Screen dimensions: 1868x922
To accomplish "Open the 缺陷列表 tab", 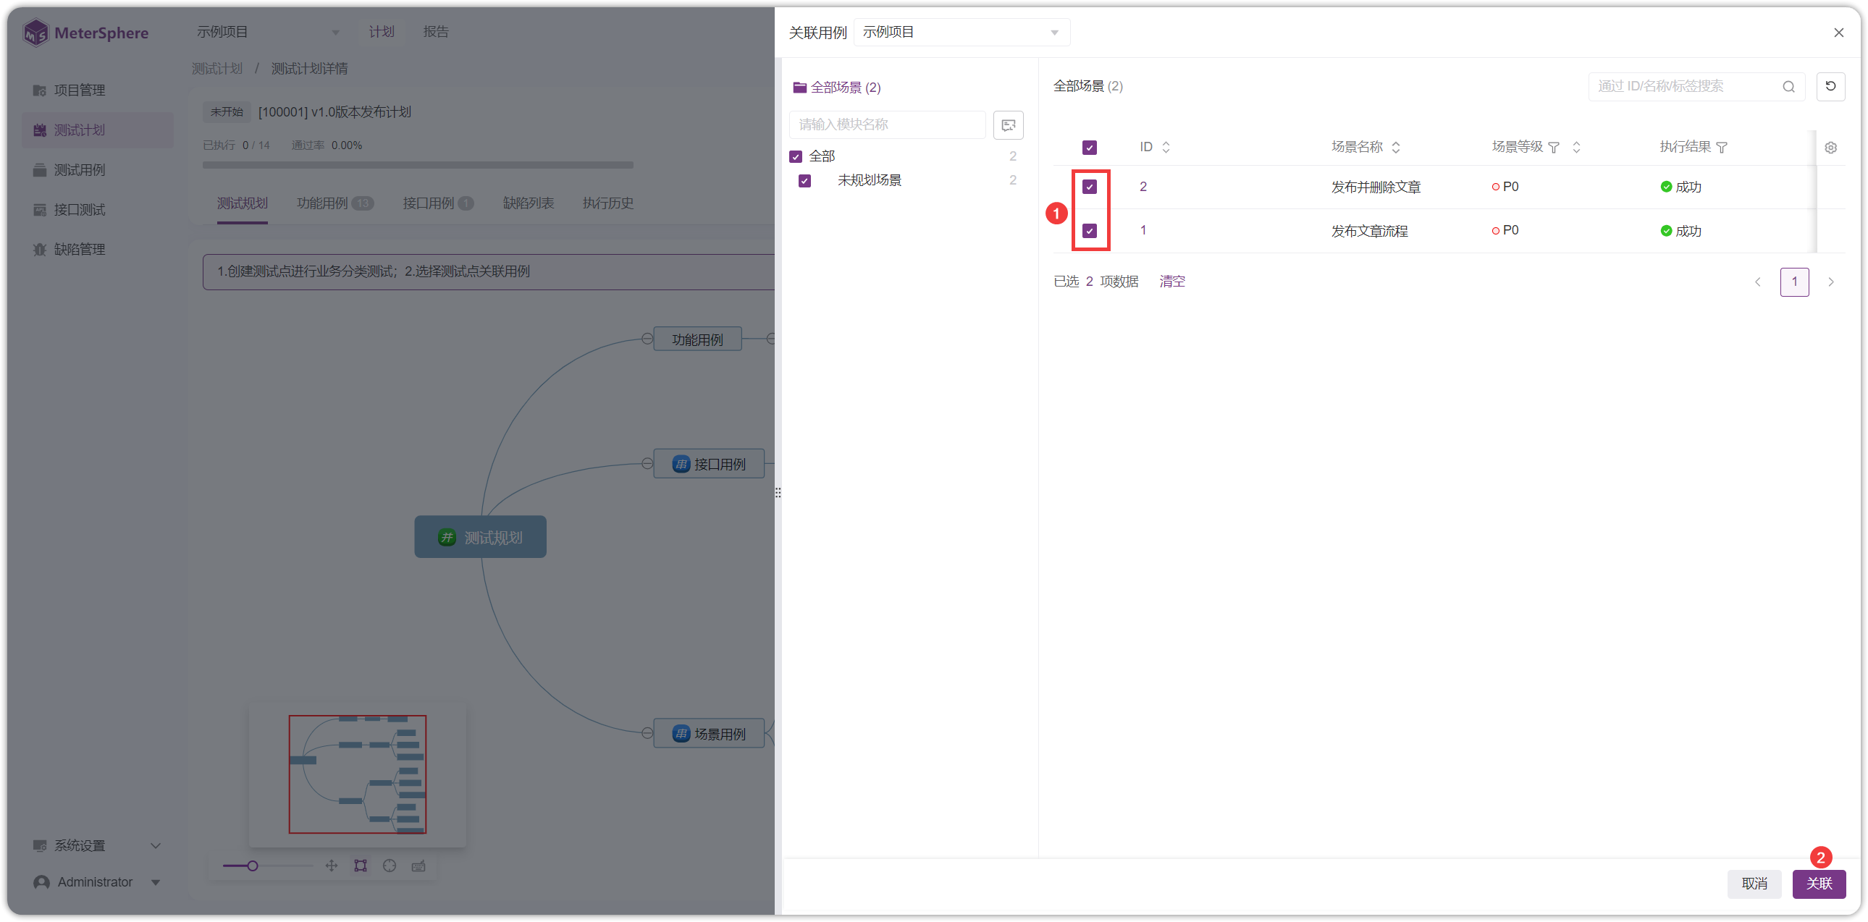I will 528,203.
